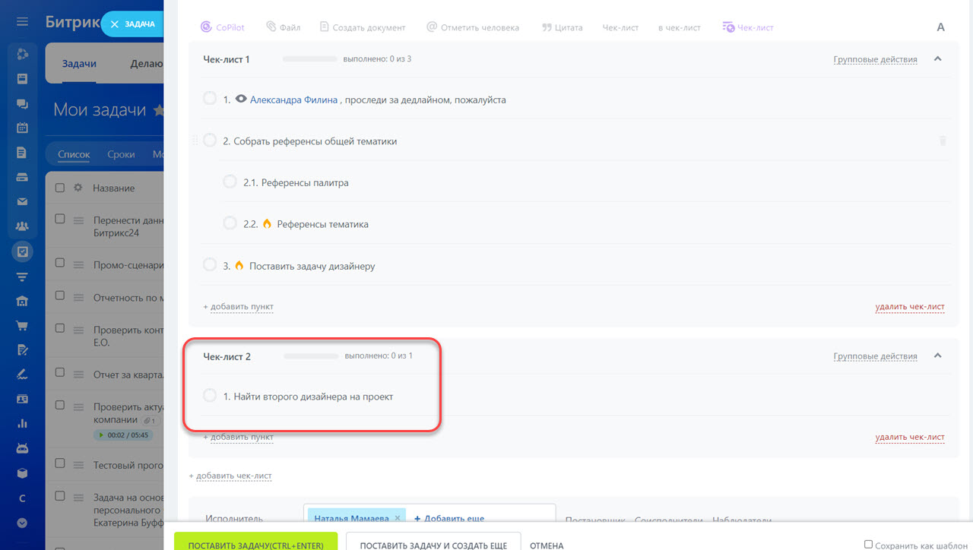Check off item 1 Александра Филина

point(210,99)
